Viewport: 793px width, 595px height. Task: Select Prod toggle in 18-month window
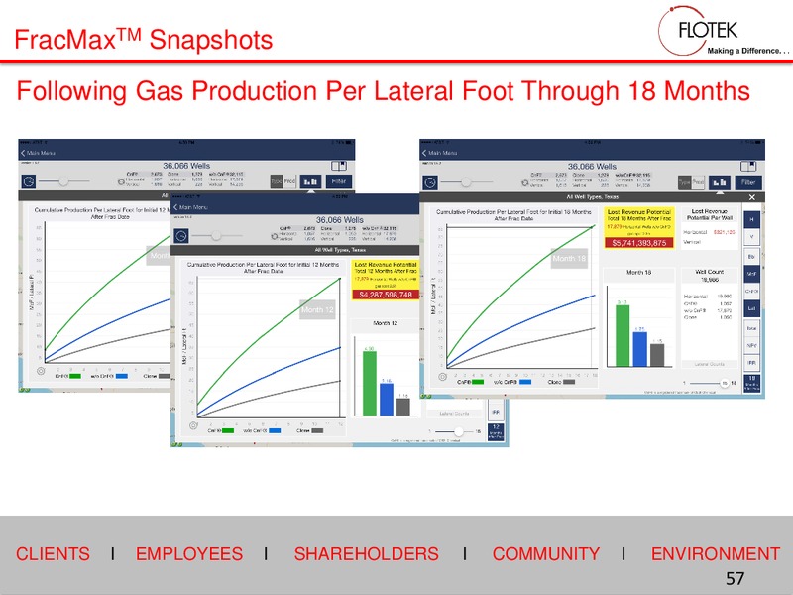click(x=698, y=182)
